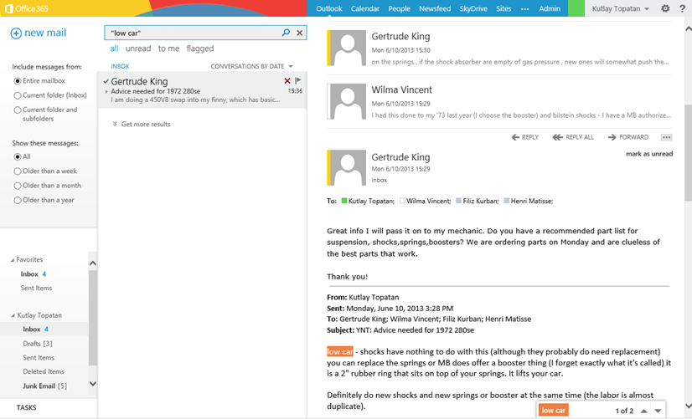This screenshot has height=419, width=692.
Task: Click reading pane scroll up arrow
Action: pos(688,29)
